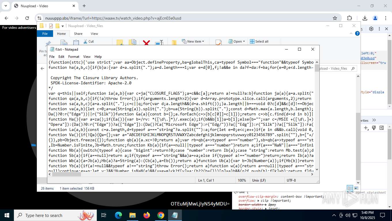The height and width of the screenshot is (221, 392).
Task: Click scroll-down arrow of Explorer file list
Action: (358, 182)
